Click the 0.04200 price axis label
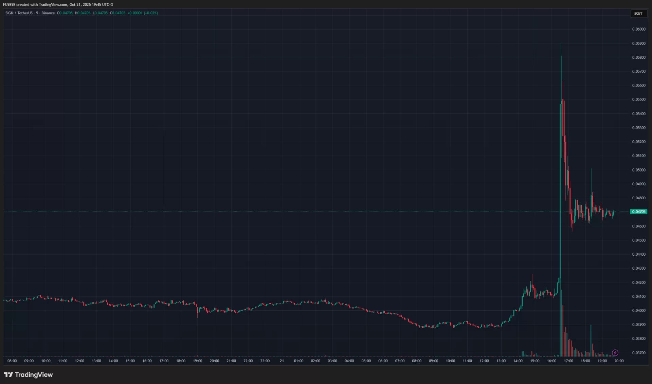Image resolution: width=652 pixels, height=384 pixels. pyautogui.click(x=638, y=282)
